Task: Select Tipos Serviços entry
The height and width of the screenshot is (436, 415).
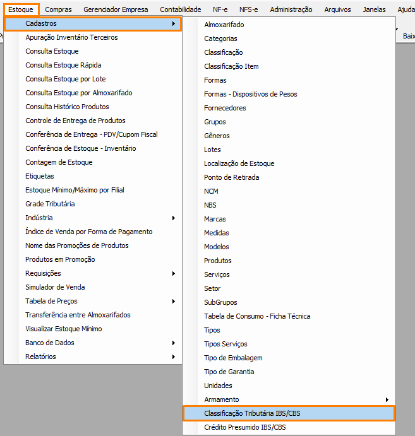Action: click(289, 345)
